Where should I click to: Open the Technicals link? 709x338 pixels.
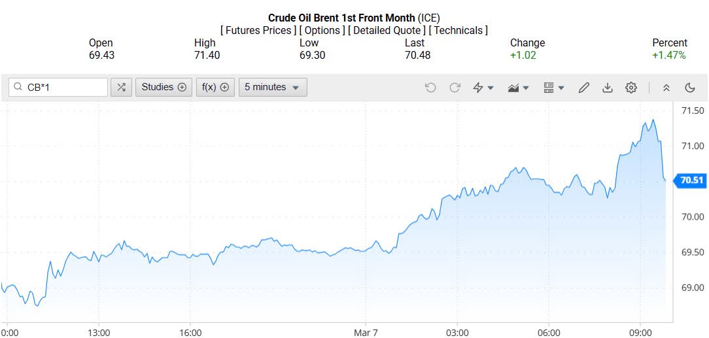458,30
